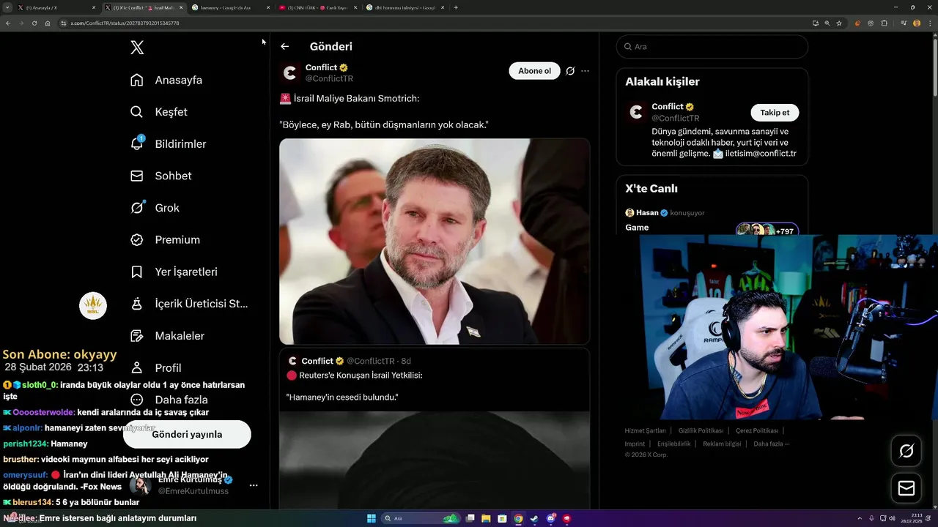Open Chrome in taskbar
Viewport: 938px width, 527px height.
point(518,518)
